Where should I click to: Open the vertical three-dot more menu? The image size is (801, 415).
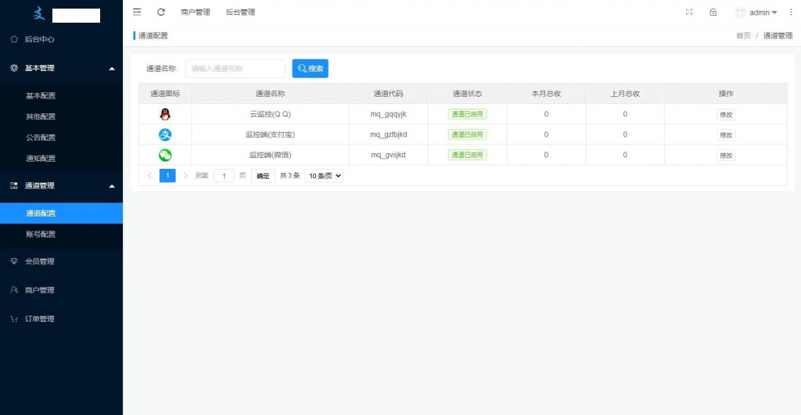[790, 13]
